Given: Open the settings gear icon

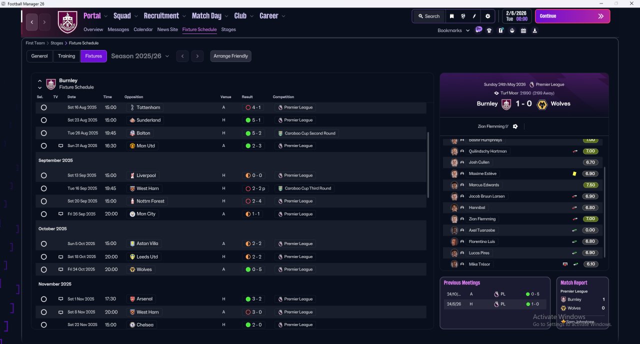Looking at the screenshot, I should (x=488, y=16).
